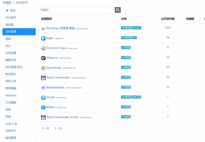This screenshot has height=142, width=205.
Task: Click the 1031 action count
Action: [168, 28]
